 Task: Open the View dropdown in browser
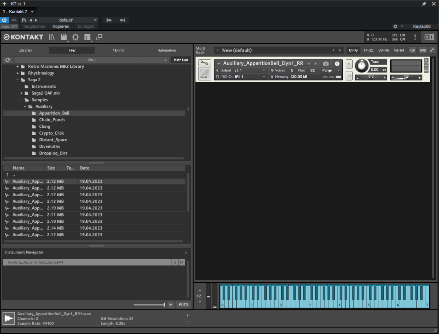pos(91,60)
